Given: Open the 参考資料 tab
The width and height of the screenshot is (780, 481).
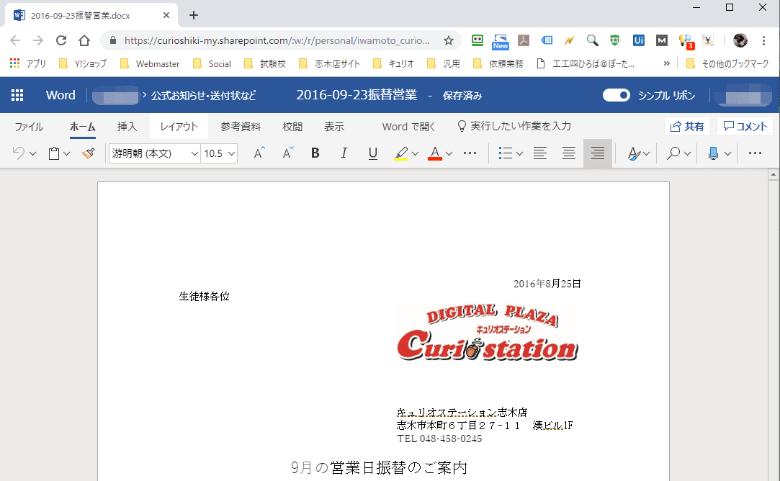Looking at the screenshot, I should 241,127.
